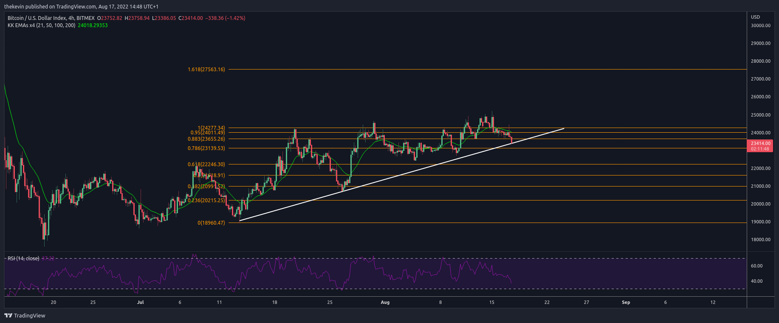Click the Sep label on the time axis
Image resolution: width=779 pixels, height=323 pixels.
626,302
